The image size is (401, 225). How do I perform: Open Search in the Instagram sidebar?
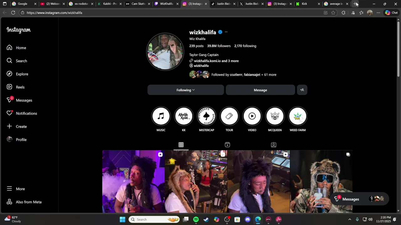pos(17,61)
